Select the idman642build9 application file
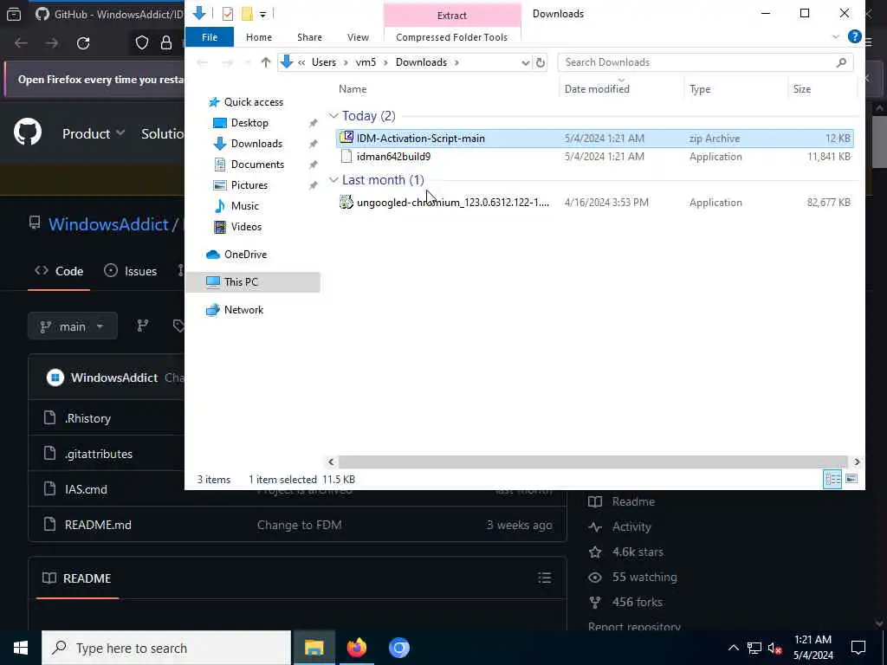Screen dimensions: 887x665 pos(594,157)
